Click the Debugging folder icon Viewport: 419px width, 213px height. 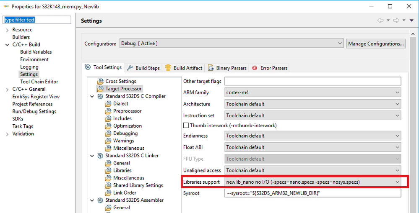click(x=108, y=133)
